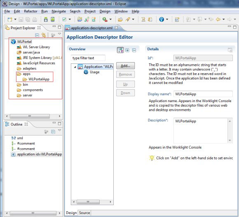Viewport: 239px width, 217px height.
Task: Open dropdown next to blue globe icon
Action: click(167, 19)
